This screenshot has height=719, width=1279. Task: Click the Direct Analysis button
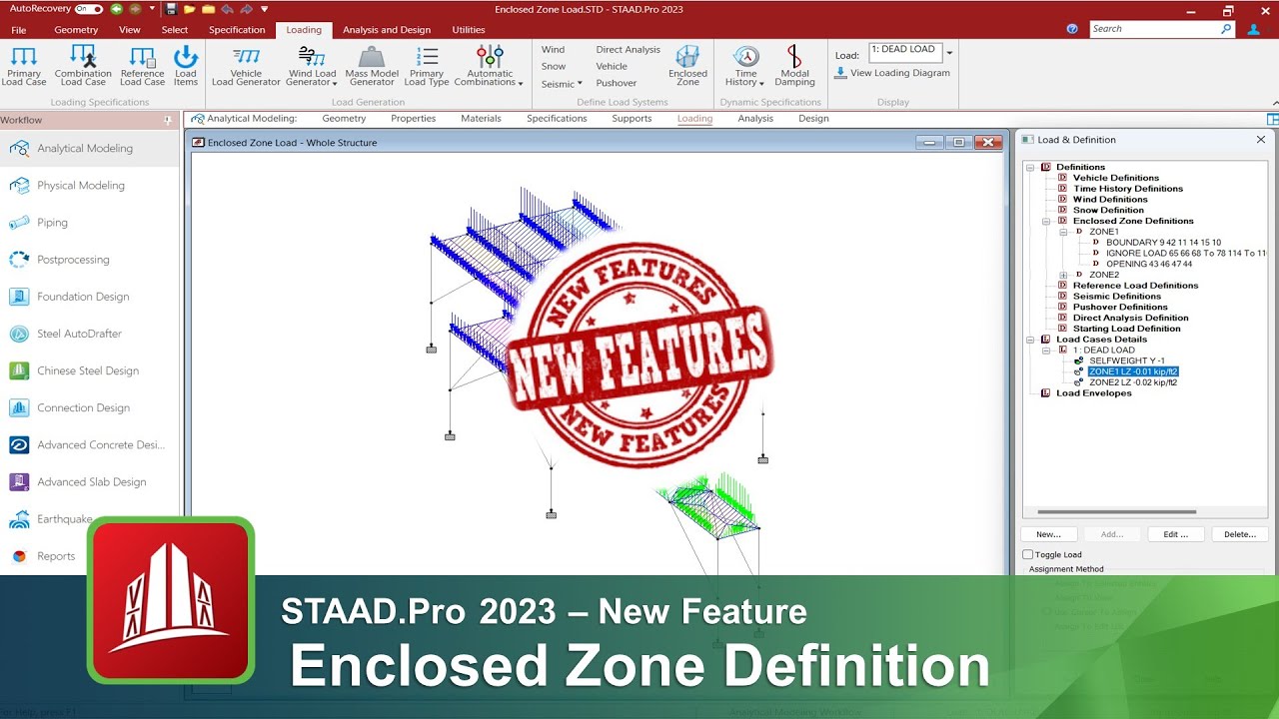[x=628, y=50]
